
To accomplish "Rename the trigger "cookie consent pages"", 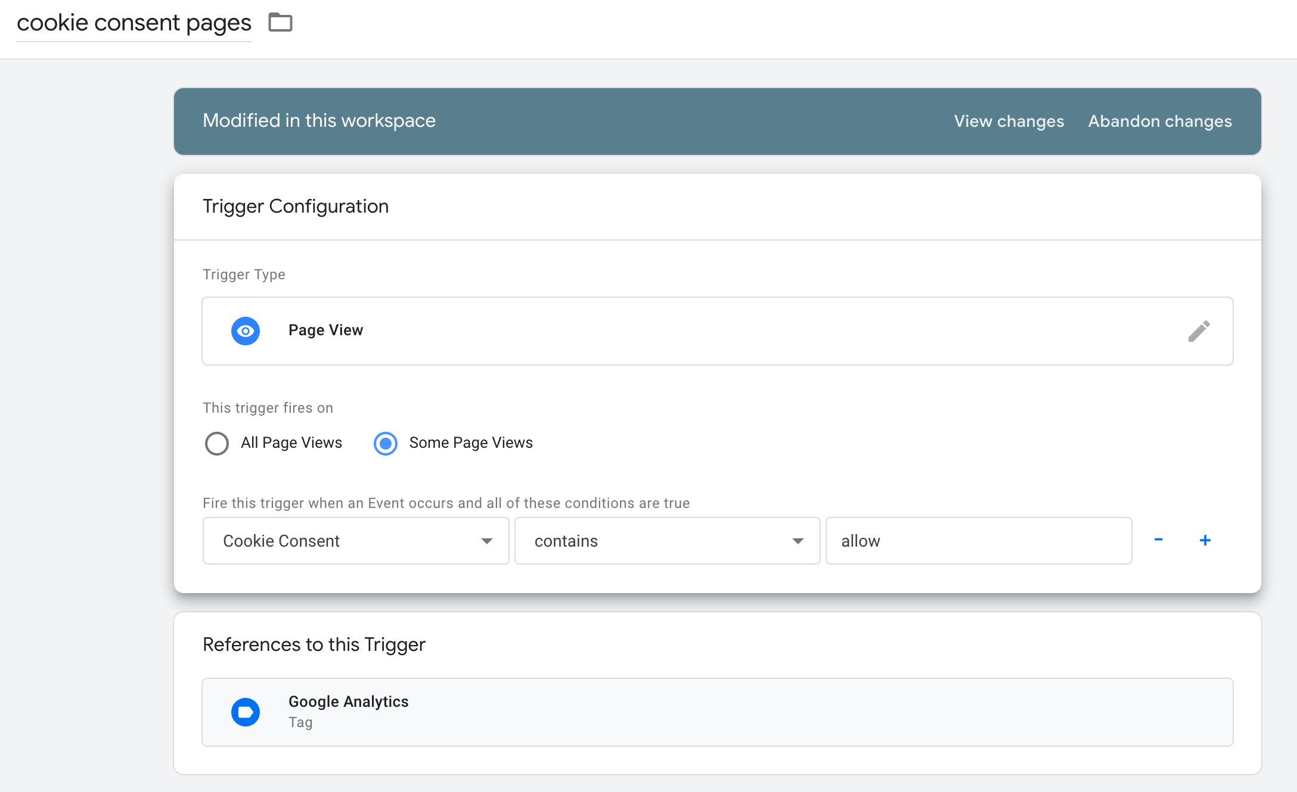I will pos(134,23).
